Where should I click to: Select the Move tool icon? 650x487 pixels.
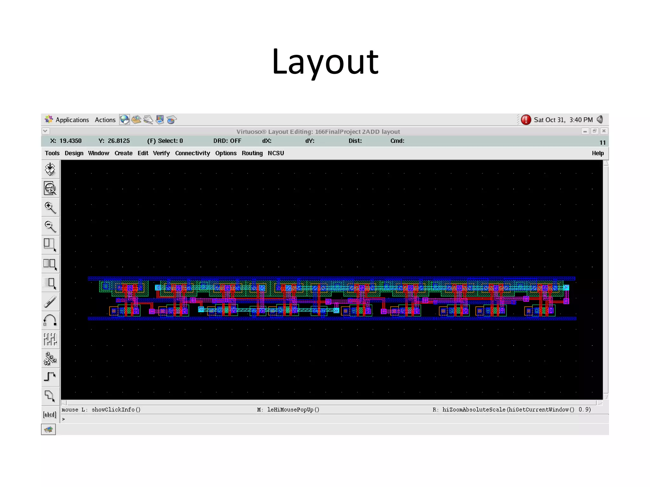(x=50, y=283)
